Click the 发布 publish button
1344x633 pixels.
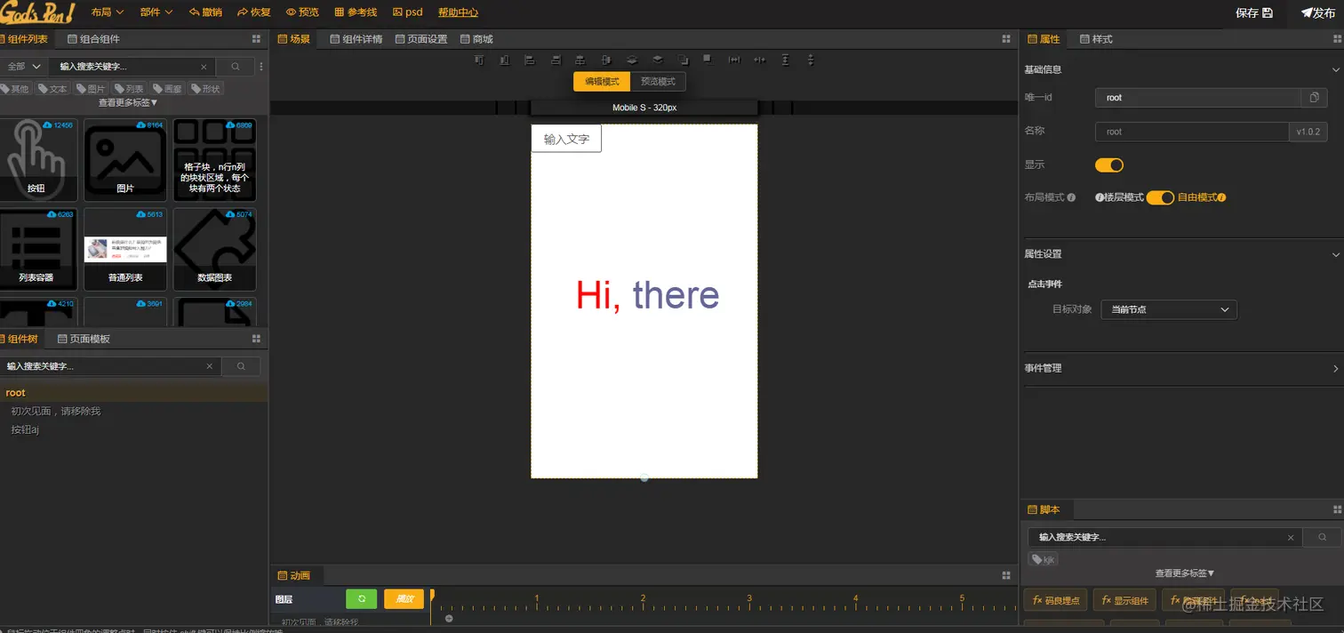click(x=1318, y=12)
